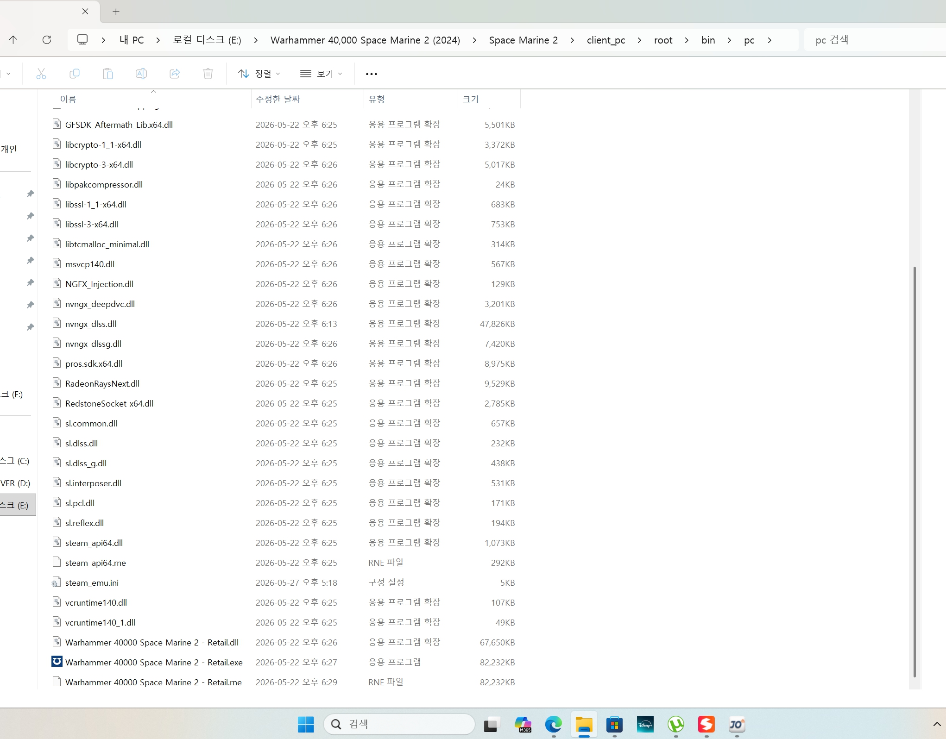Open the 보기 view dropdown
The image size is (946, 739).
tap(322, 74)
